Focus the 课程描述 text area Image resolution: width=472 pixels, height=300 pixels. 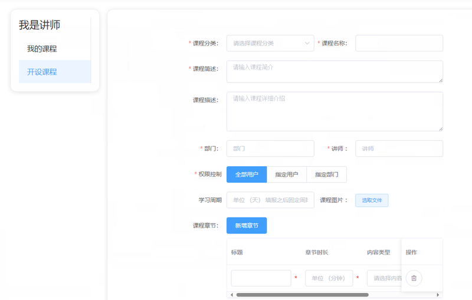[335, 111]
